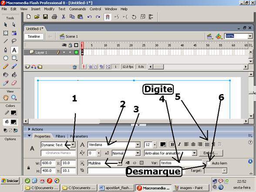Select the Eraser tool
This screenshot has width=256, height=192.
tap(14, 83)
